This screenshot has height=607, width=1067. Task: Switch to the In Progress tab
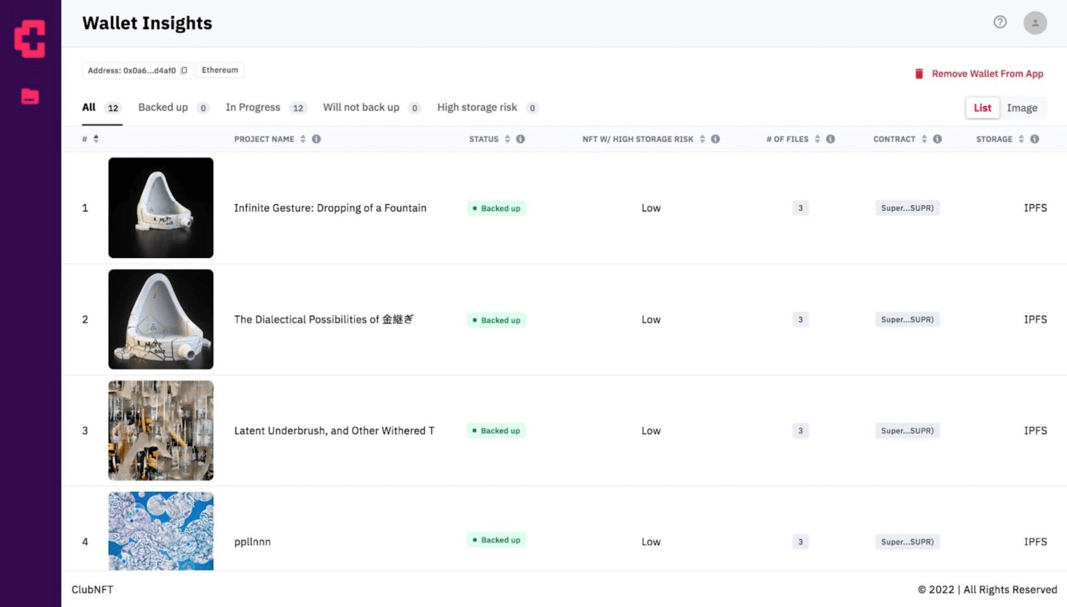tap(266, 108)
